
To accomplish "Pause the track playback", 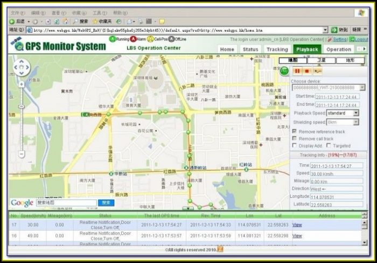I will tap(297, 70).
